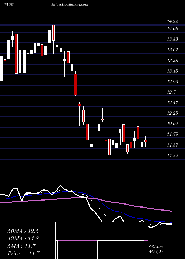Click the 13.15 price axis label
This screenshot has height=259, width=185.
[x=172, y=71]
